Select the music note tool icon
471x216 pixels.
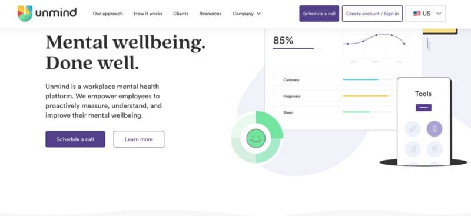[413, 149]
